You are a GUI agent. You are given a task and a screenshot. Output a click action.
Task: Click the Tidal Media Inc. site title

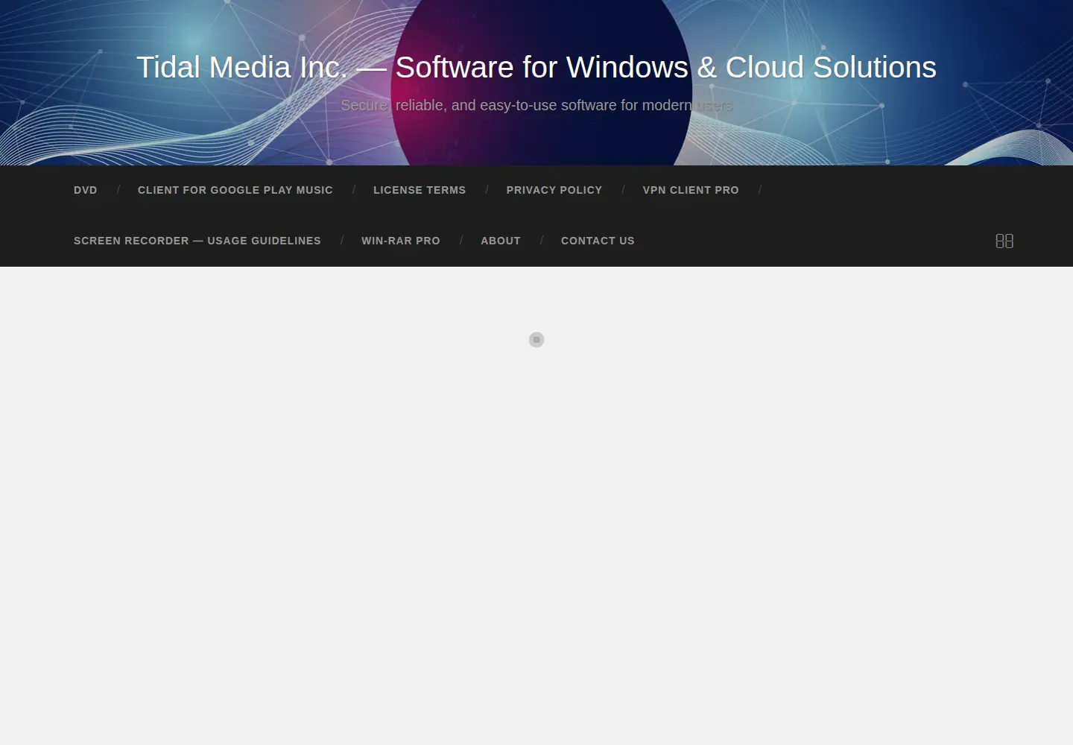click(x=536, y=67)
